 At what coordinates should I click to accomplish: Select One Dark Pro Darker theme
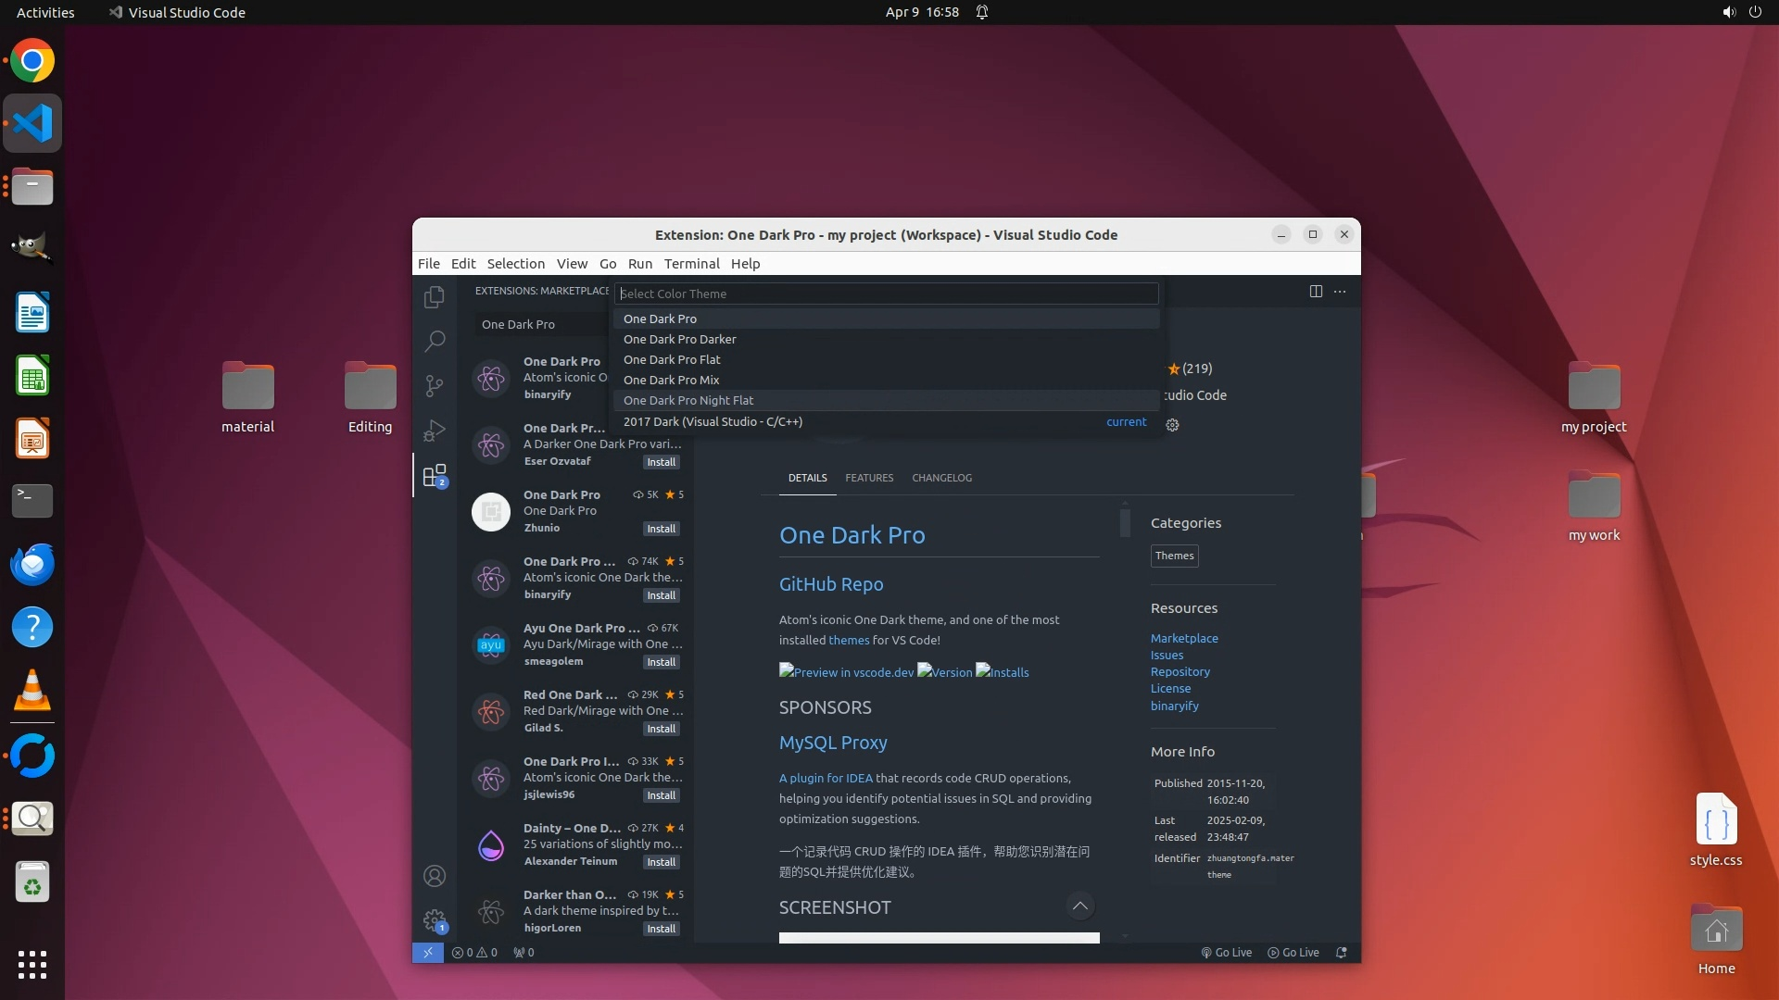point(680,340)
